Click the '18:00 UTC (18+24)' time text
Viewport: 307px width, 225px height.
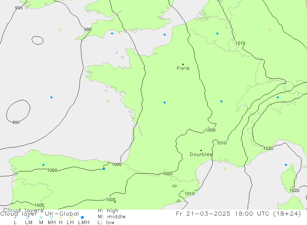[x=268, y=213]
